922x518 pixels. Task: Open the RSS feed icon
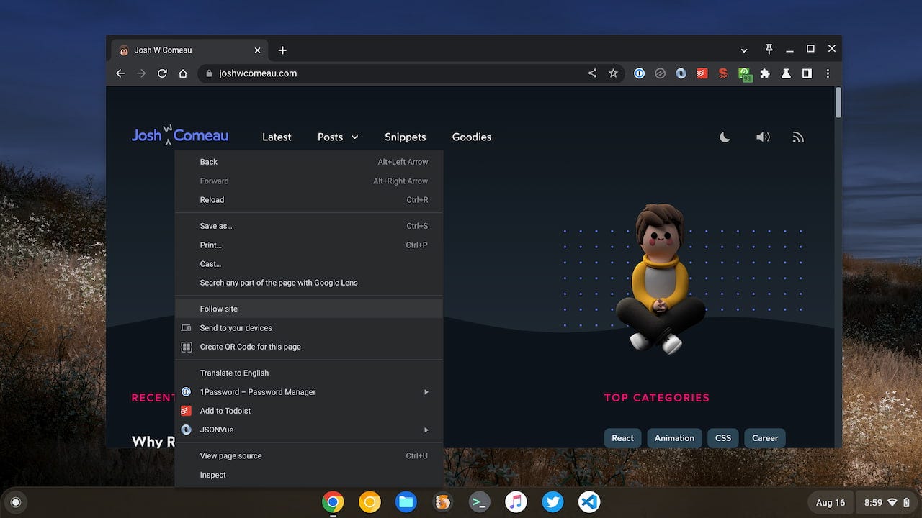(797, 137)
